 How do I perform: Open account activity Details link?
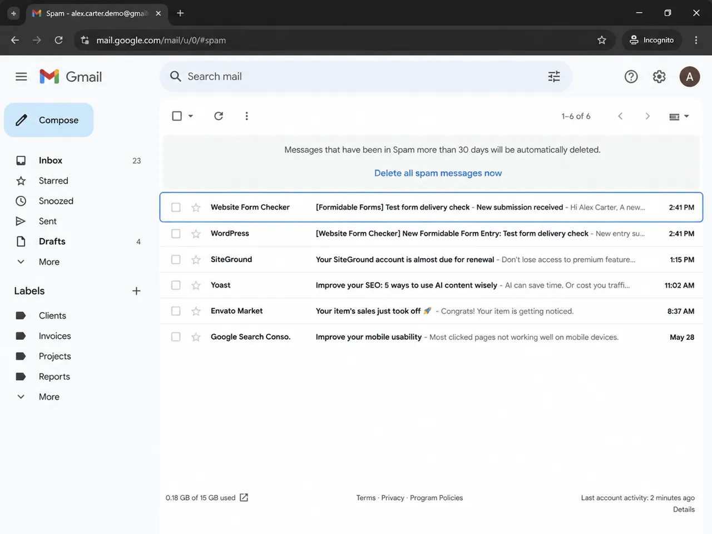point(684,510)
